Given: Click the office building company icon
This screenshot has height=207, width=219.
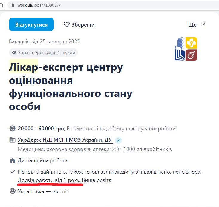Looking at the screenshot, I should tap(12, 140).
